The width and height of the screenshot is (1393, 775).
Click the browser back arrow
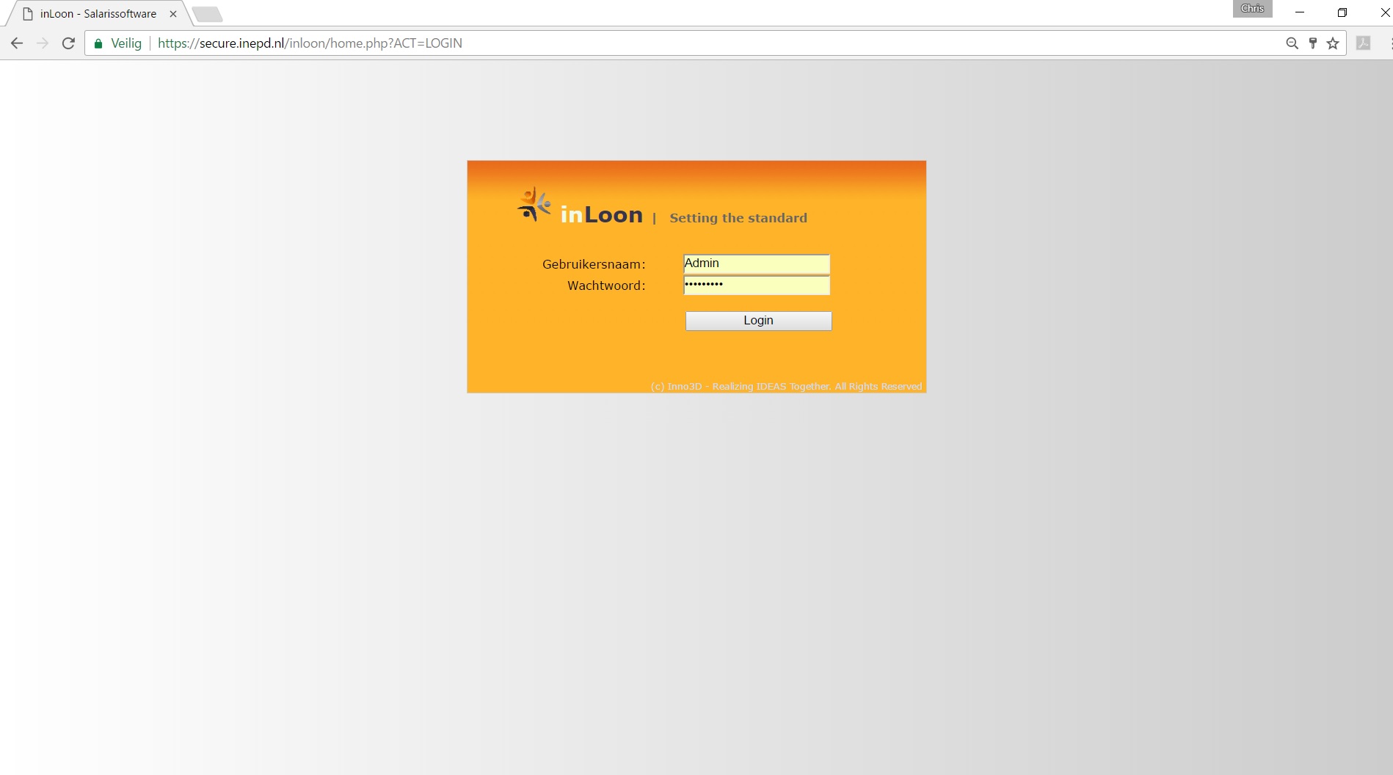pos(17,43)
